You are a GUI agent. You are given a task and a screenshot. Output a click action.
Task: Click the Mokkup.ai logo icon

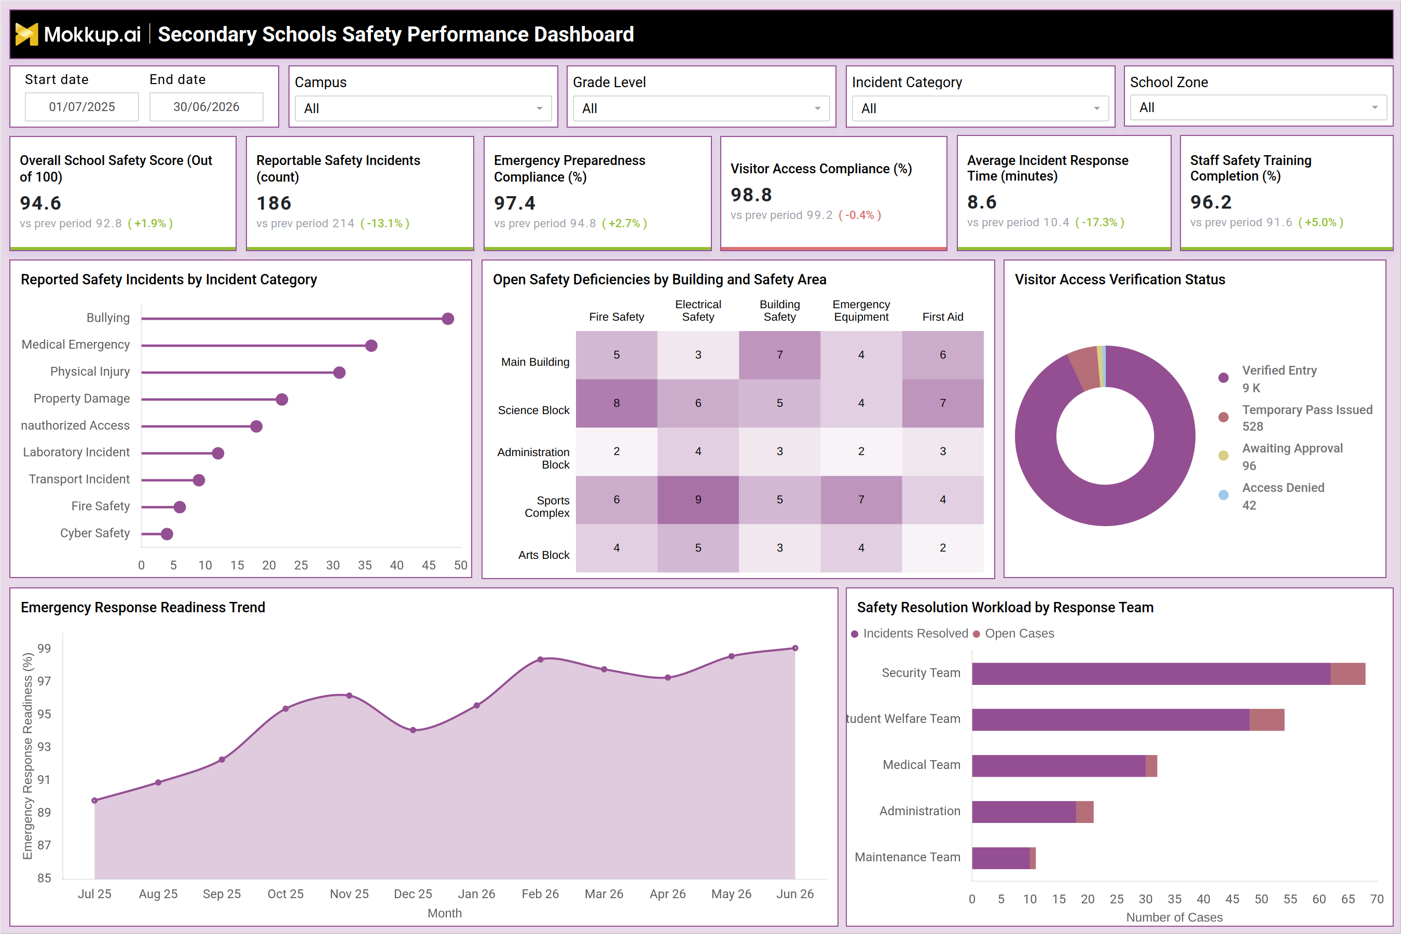[26, 34]
